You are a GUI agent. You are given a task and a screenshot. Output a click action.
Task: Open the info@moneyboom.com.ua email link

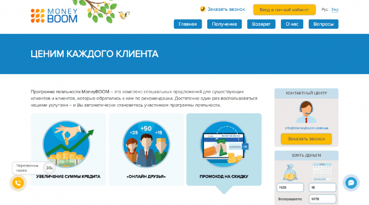click(307, 128)
